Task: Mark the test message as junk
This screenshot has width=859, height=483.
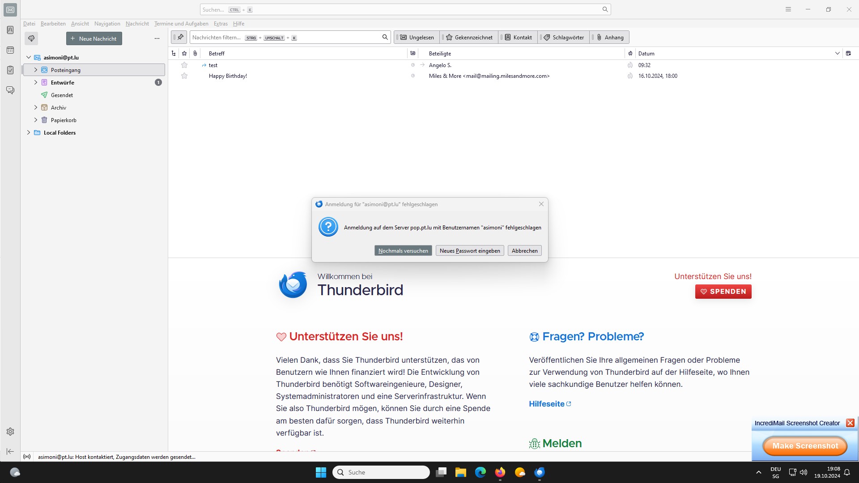Action: 630,65
